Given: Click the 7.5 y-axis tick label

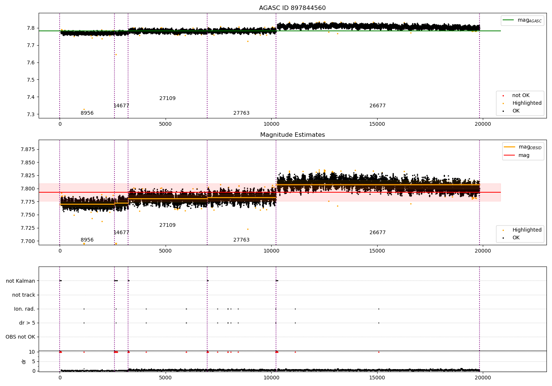Looking at the screenshot, I should coord(31,80).
